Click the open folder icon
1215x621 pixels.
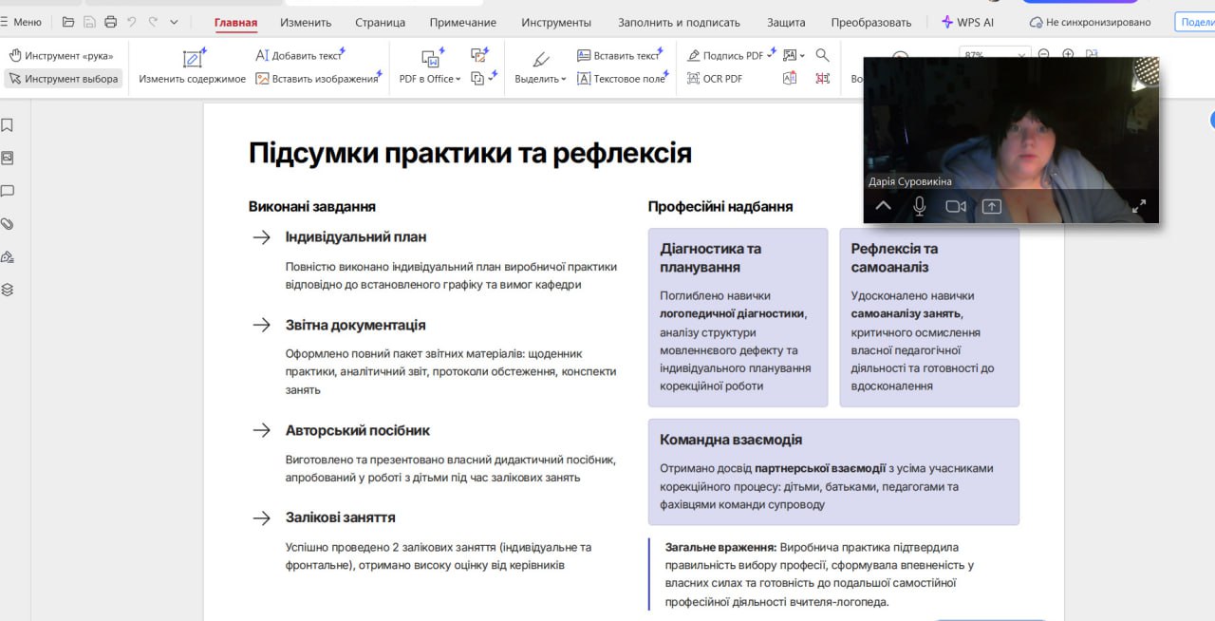68,22
